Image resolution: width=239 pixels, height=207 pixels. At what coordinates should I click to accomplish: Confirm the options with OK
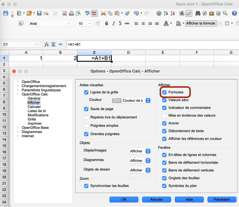124,200
